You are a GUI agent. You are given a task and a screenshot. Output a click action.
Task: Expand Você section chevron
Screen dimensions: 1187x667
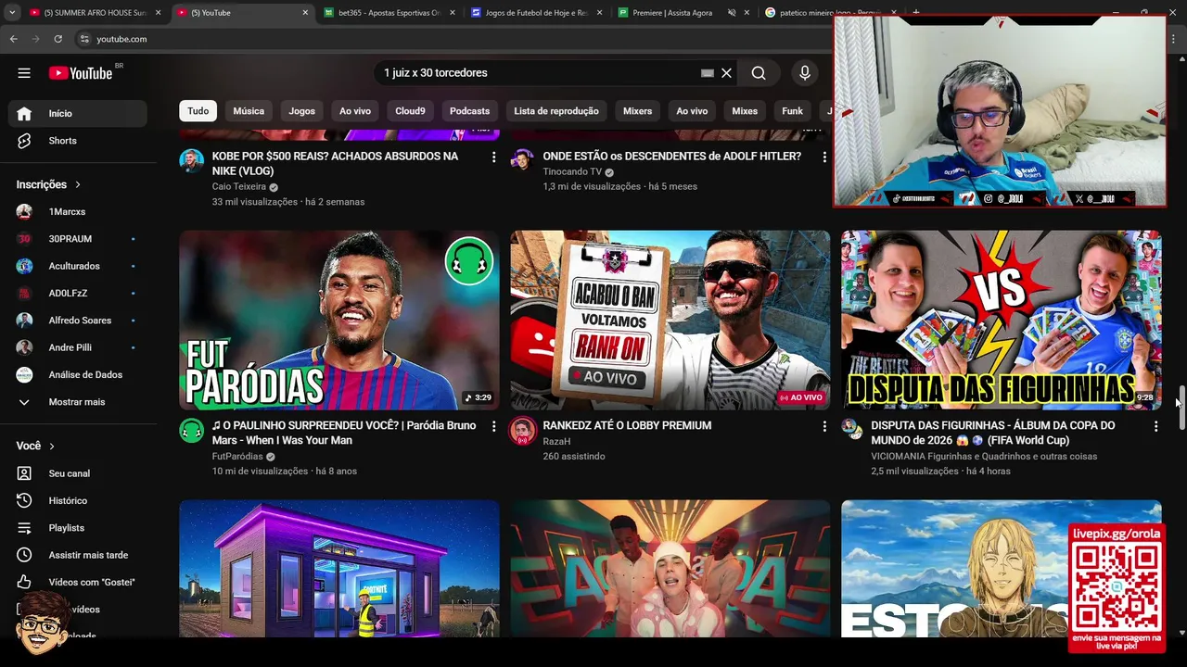[x=52, y=447]
